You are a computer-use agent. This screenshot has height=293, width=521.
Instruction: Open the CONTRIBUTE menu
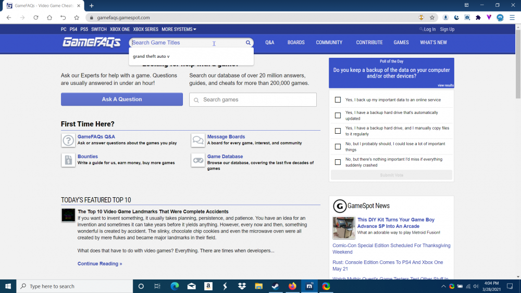click(x=369, y=43)
